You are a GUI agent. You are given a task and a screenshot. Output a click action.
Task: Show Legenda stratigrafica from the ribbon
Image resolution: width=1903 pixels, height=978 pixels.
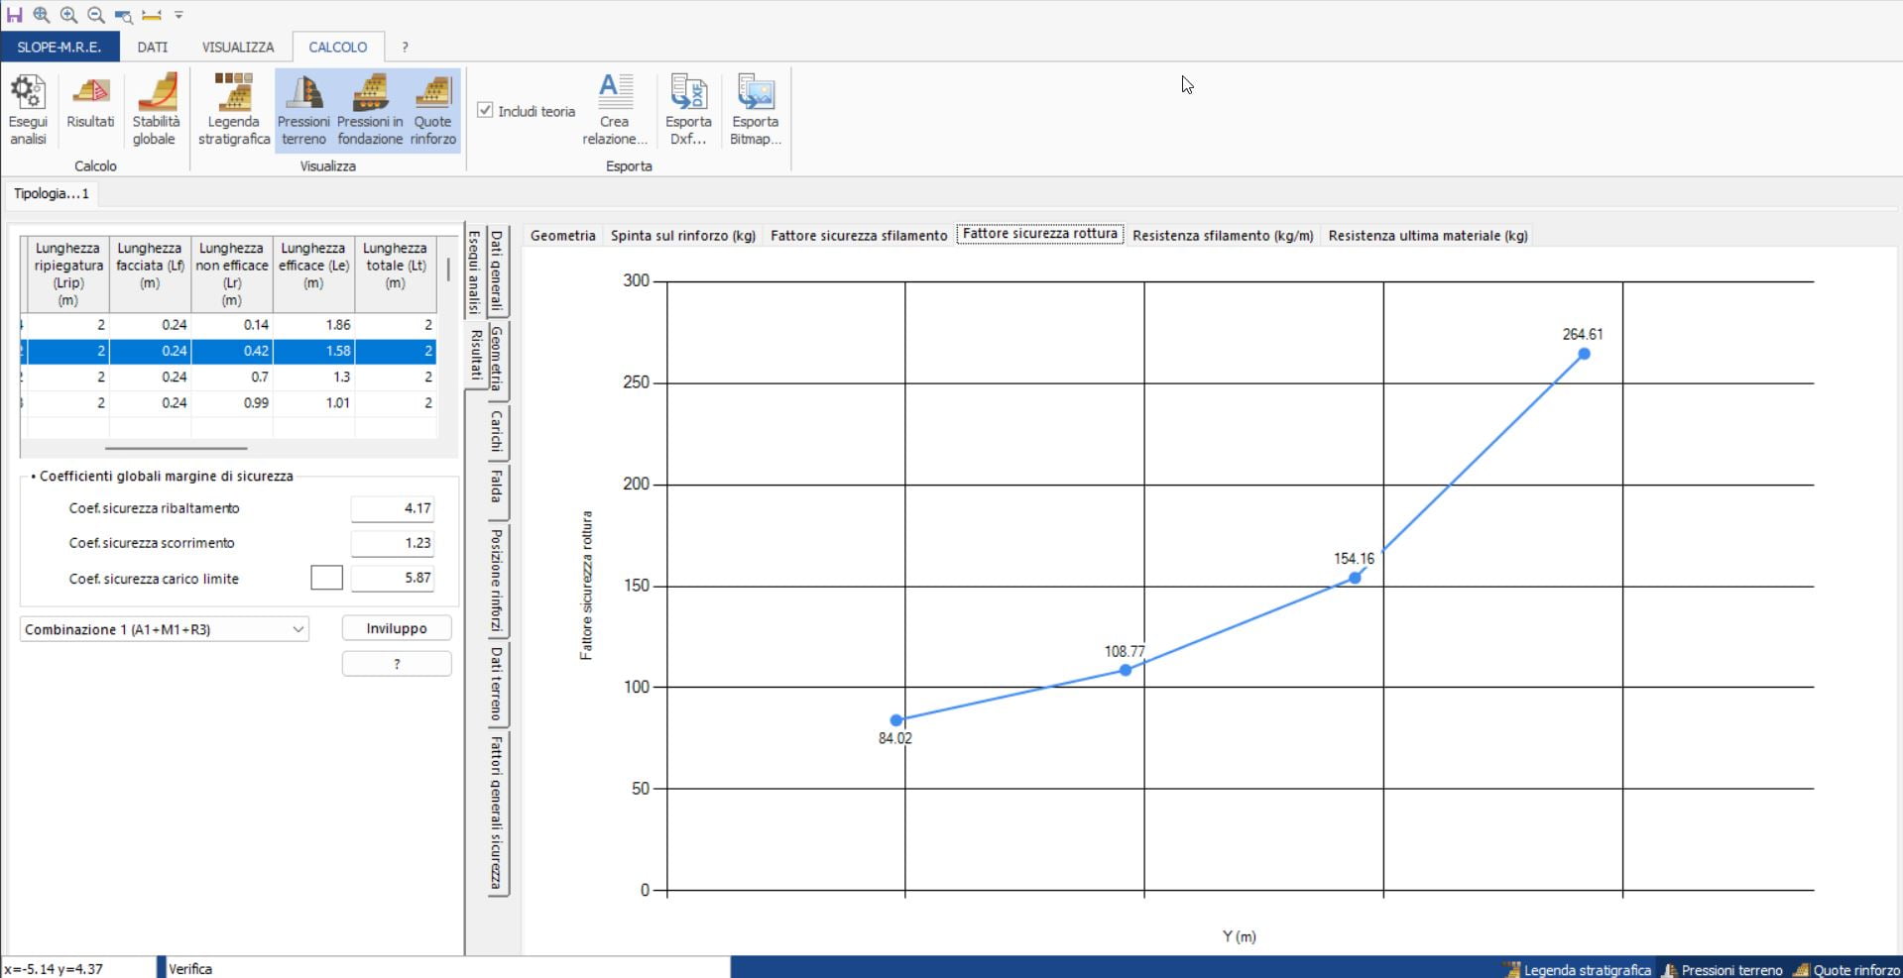[x=234, y=109]
